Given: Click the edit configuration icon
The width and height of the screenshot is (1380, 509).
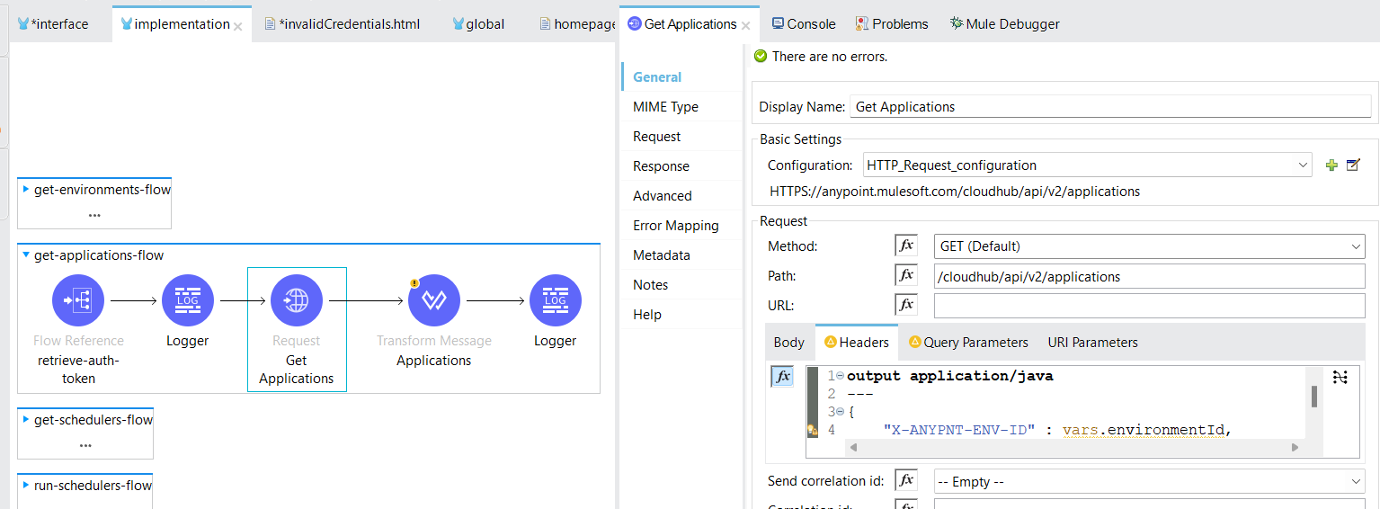Looking at the screenshot, I should pos(1352,165).
